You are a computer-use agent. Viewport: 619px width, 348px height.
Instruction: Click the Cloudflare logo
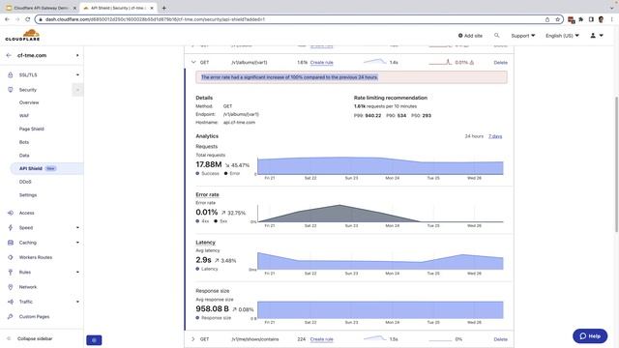pyautogui.click(x=22, y=36)
